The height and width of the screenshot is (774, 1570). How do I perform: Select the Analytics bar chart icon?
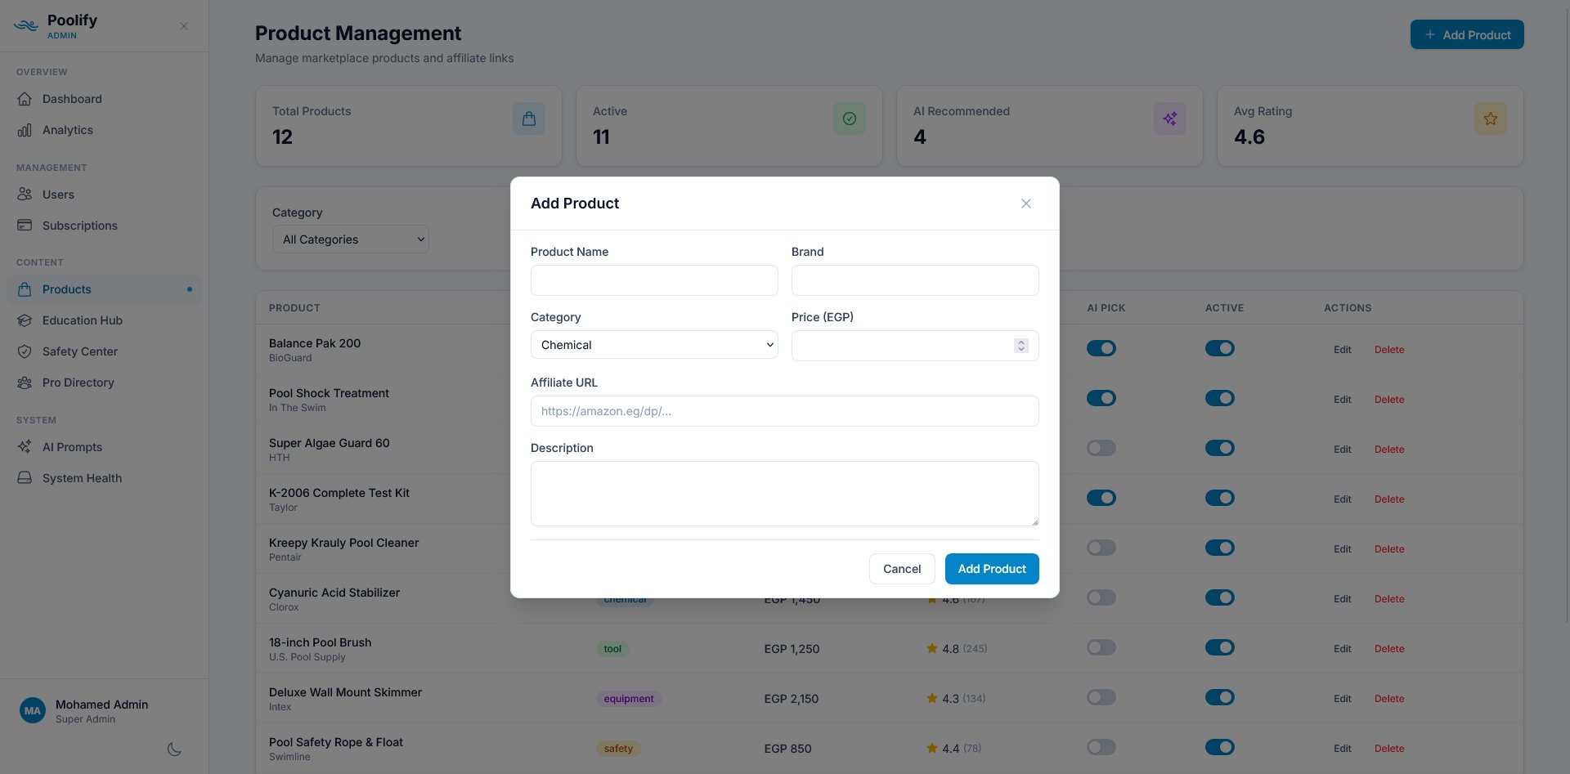(x=25, y=130)
